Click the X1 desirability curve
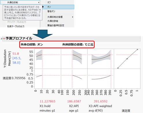The height and width of the screenshot is (113, 143). tap(39, 76)
